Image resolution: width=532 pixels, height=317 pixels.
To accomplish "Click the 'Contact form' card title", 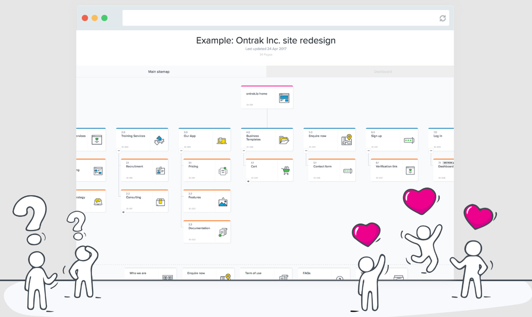I will click(322, 166).
